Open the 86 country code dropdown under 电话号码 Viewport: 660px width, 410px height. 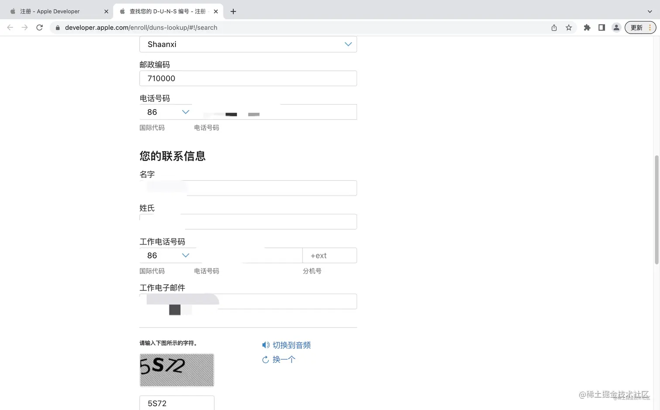(x=166, y=112)
